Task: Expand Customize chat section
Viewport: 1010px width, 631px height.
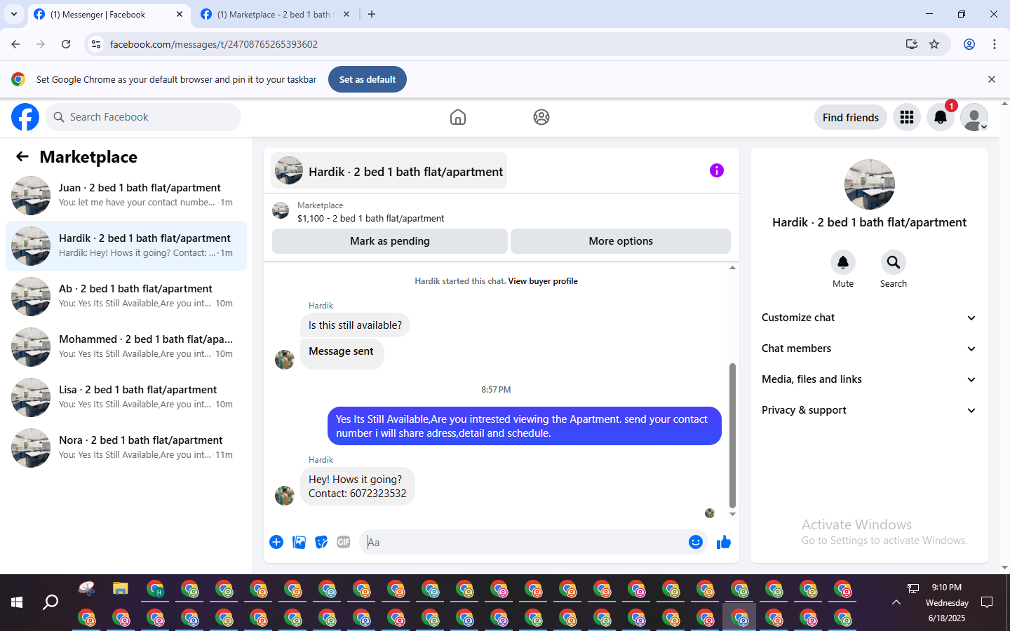Action: [x=869, y=318]
